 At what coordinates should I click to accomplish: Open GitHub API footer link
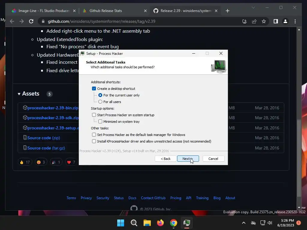coord(189,198)
